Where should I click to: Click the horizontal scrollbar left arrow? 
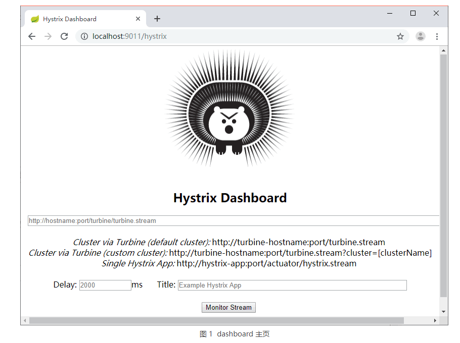[25, 320]
